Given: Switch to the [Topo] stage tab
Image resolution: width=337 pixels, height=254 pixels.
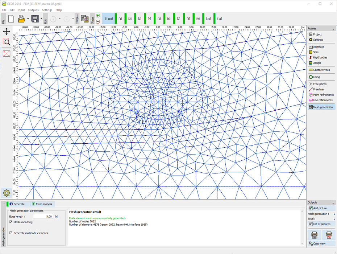Looking at the screenshot, I should pyautogui.click(x=109, y=19).
